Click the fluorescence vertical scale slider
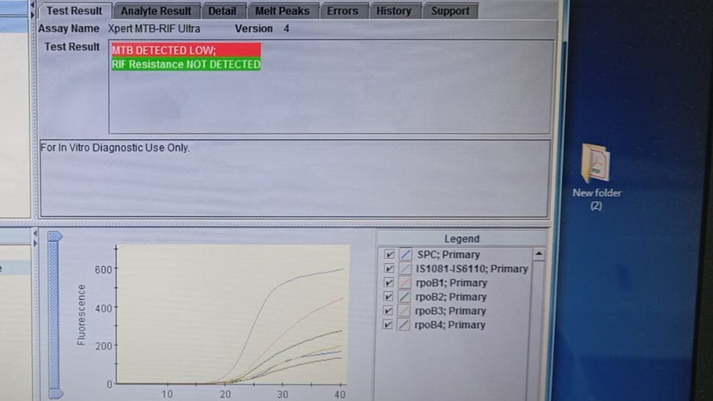Image resolution: width=713 pixels, height=401 pixels. [x=54, y=315]
